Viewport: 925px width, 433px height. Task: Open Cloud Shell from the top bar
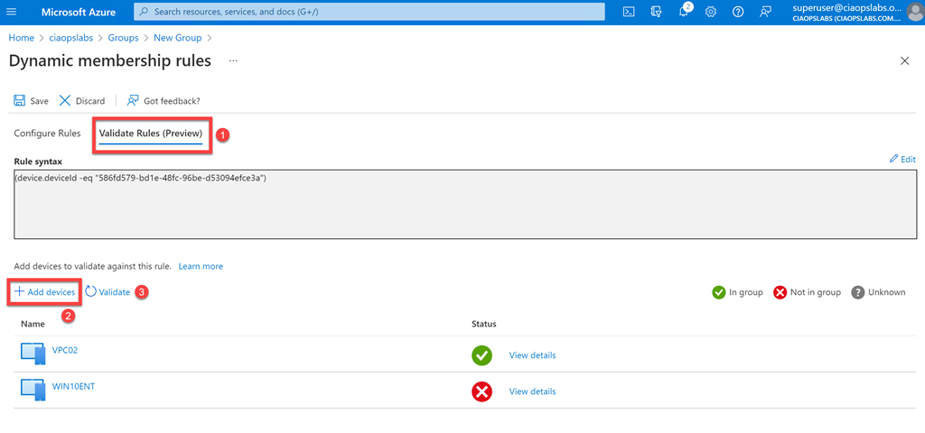click(629, 11)
